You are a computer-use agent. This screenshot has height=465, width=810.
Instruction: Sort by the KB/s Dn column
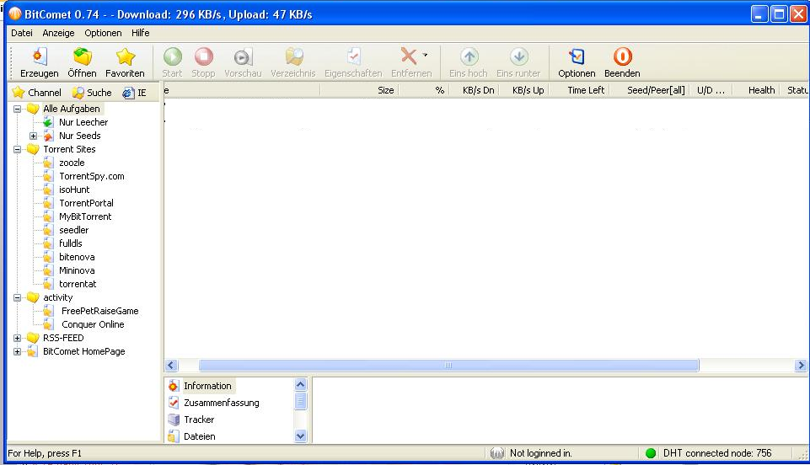(475, 90)
